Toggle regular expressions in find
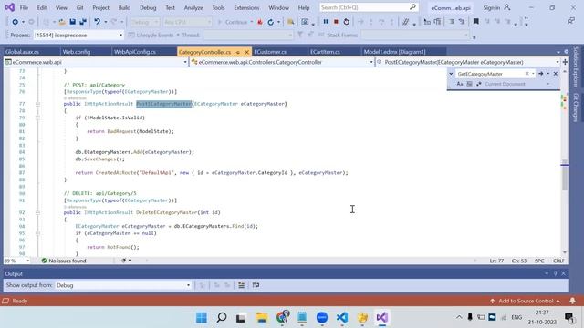584x328 pixels. click(x=478, y=84)
